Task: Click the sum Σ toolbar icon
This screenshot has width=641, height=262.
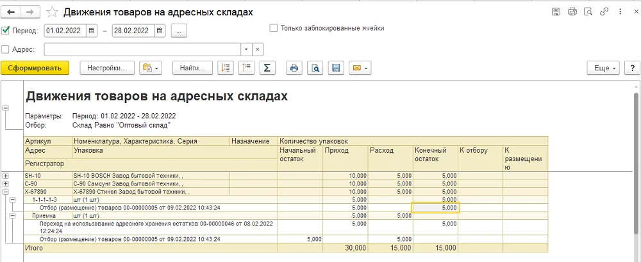Action: coord(267,68)
